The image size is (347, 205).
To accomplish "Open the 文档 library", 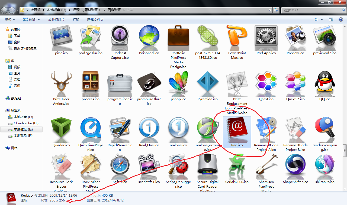I will click(x=17, y=80).
